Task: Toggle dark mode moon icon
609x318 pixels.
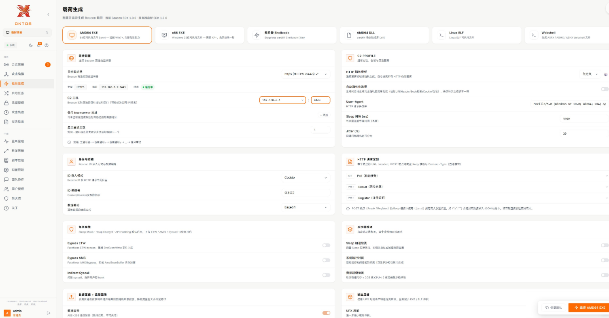Action: (x=31, y=45)
